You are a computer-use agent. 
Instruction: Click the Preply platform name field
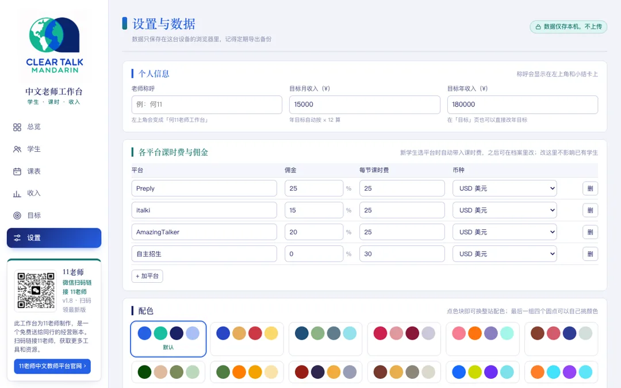tap(204, 189)
